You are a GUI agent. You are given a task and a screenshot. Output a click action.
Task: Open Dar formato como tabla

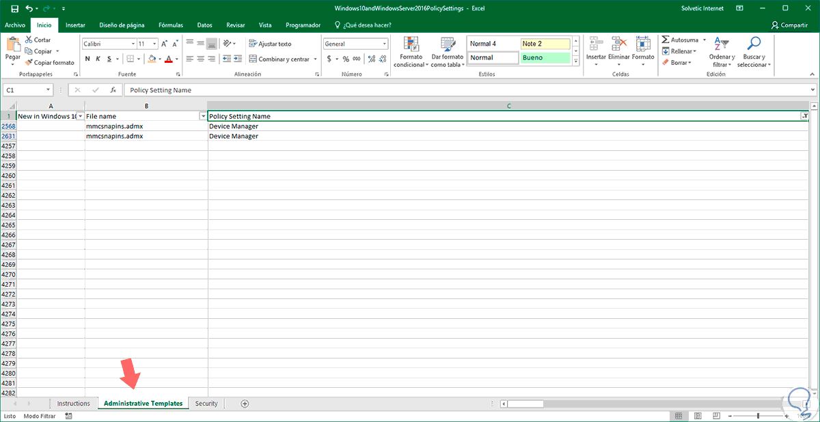pyautogui.click(x=448, y=52)
